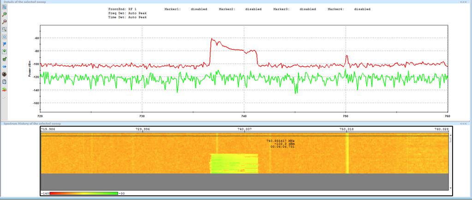
Task: Click the fit-to-view dotted square icon
Action: 4,37
